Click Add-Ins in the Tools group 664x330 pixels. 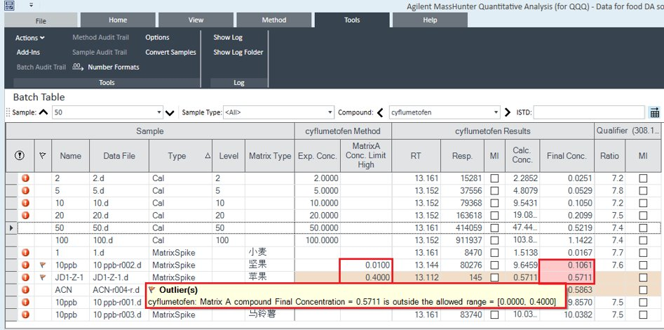coord(28,52)
